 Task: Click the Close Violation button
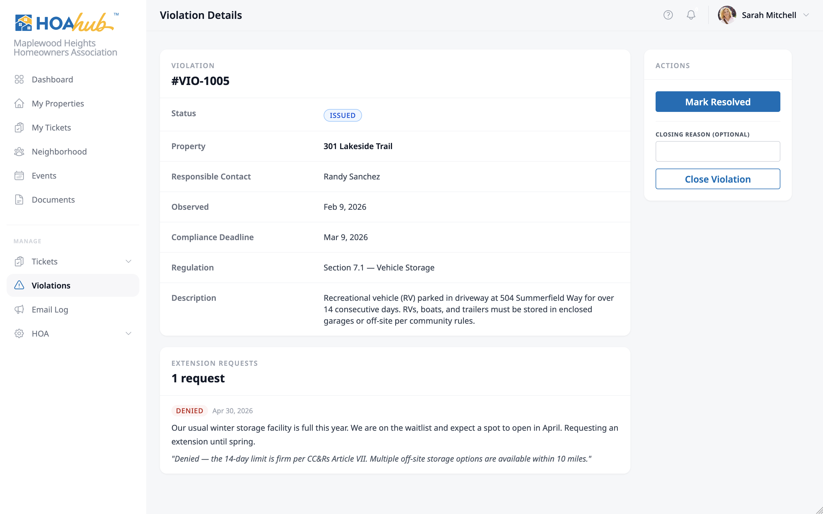tap(717, 179)
